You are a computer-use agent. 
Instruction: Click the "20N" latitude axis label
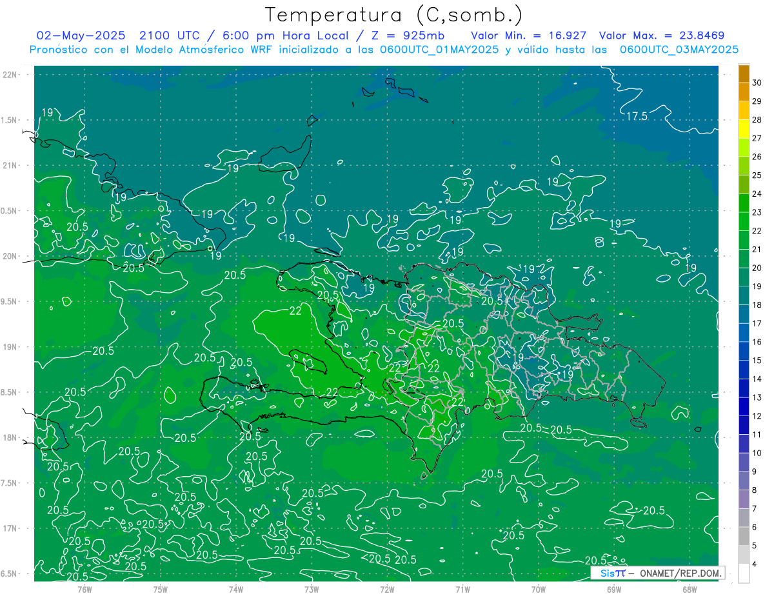(10, 256)
